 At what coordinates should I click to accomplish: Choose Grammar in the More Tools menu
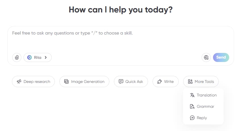(x=205, y=107)
